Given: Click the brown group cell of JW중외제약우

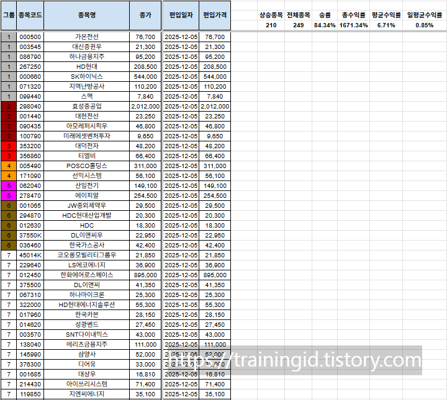Looking at the screenshot, I should pos(9,206).
